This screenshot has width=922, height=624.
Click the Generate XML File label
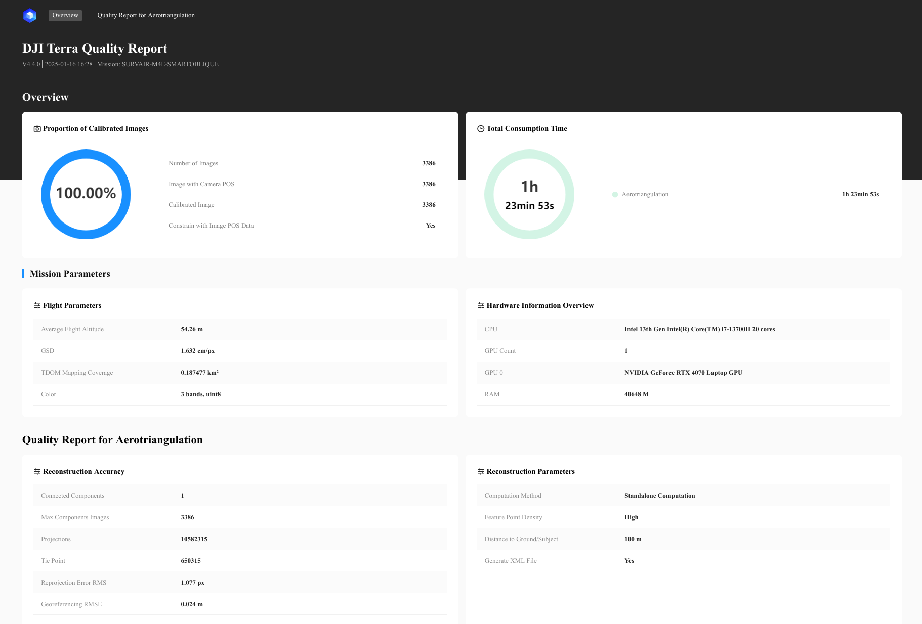511,561
